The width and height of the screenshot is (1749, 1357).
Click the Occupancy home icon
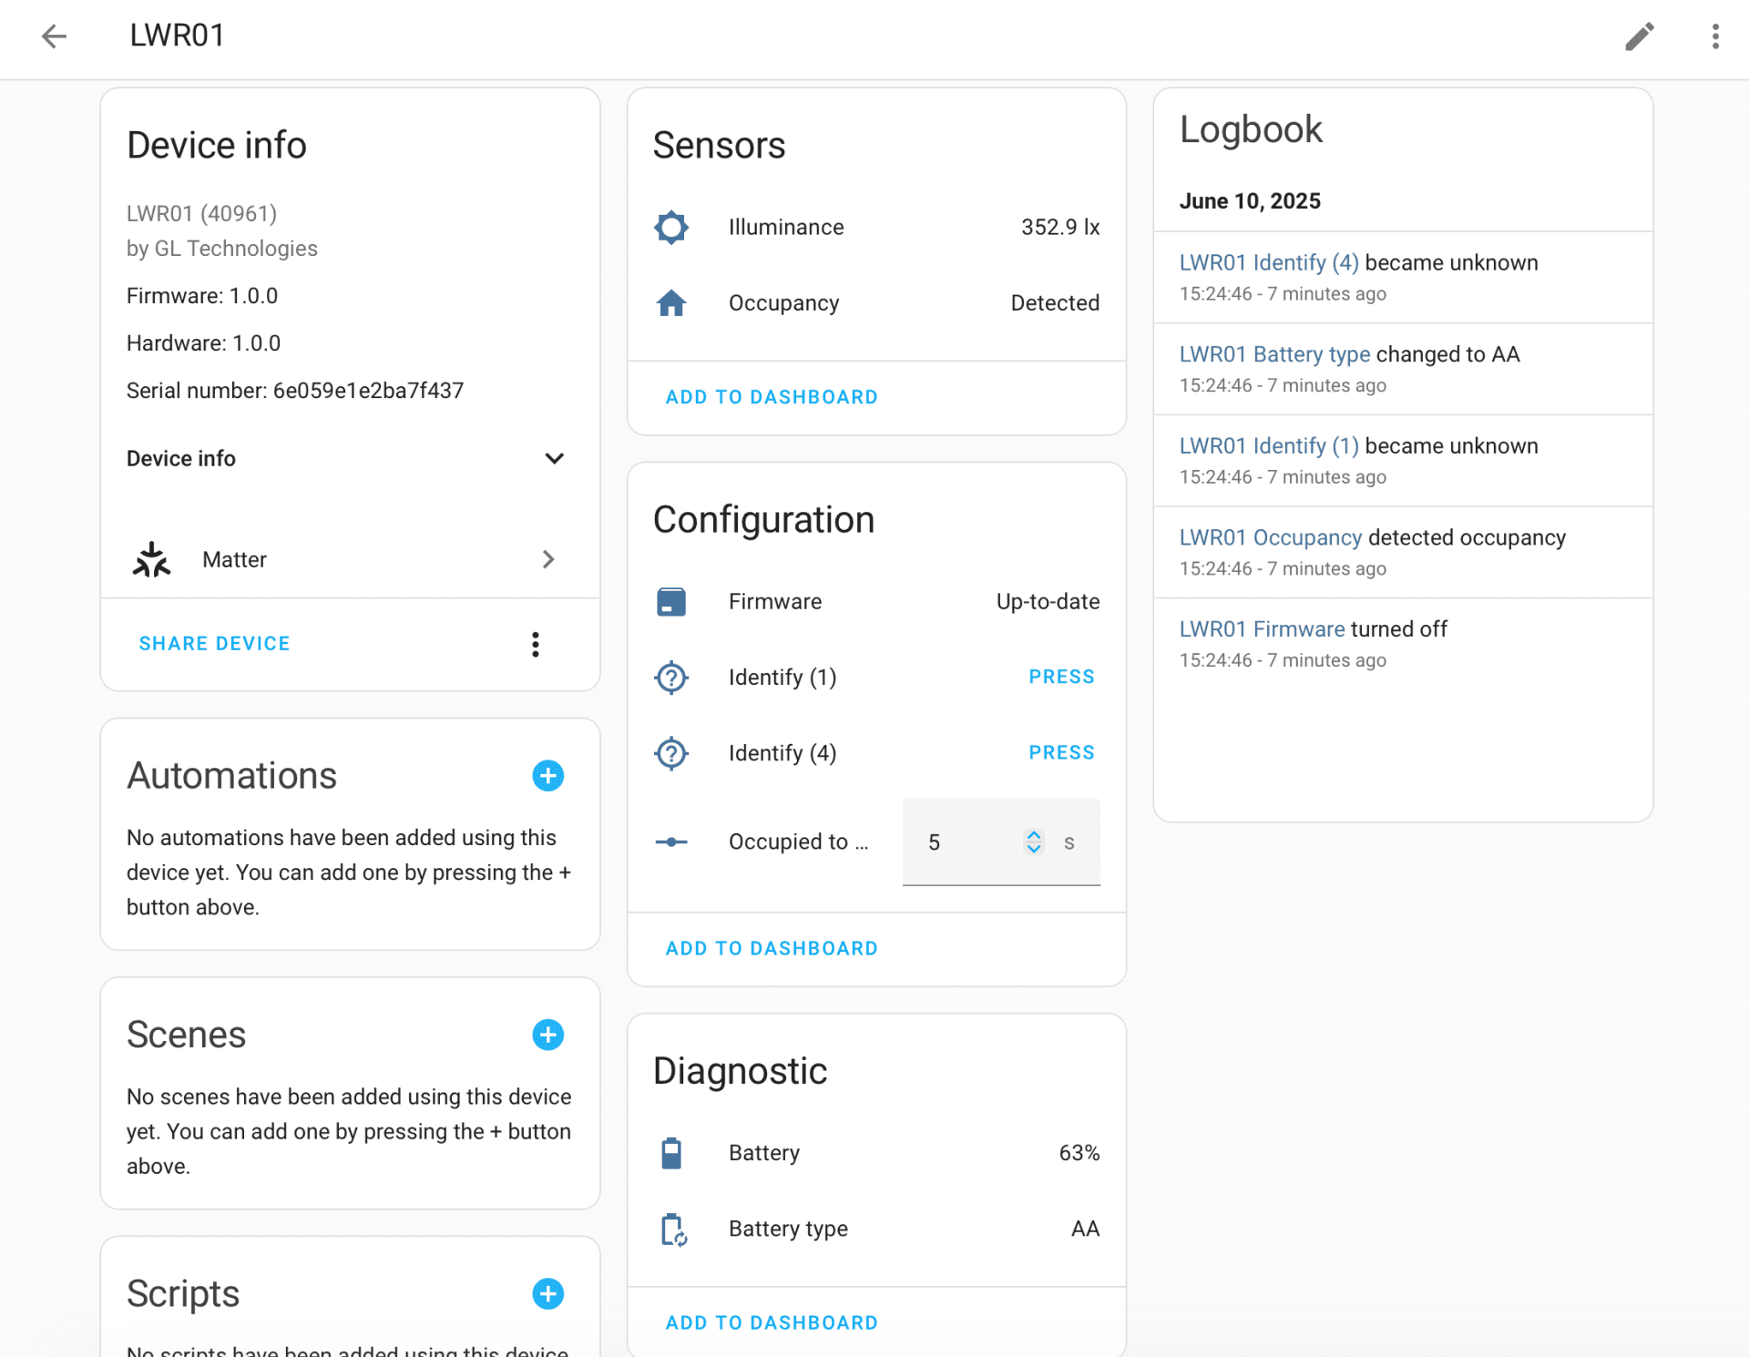(671, 302)
